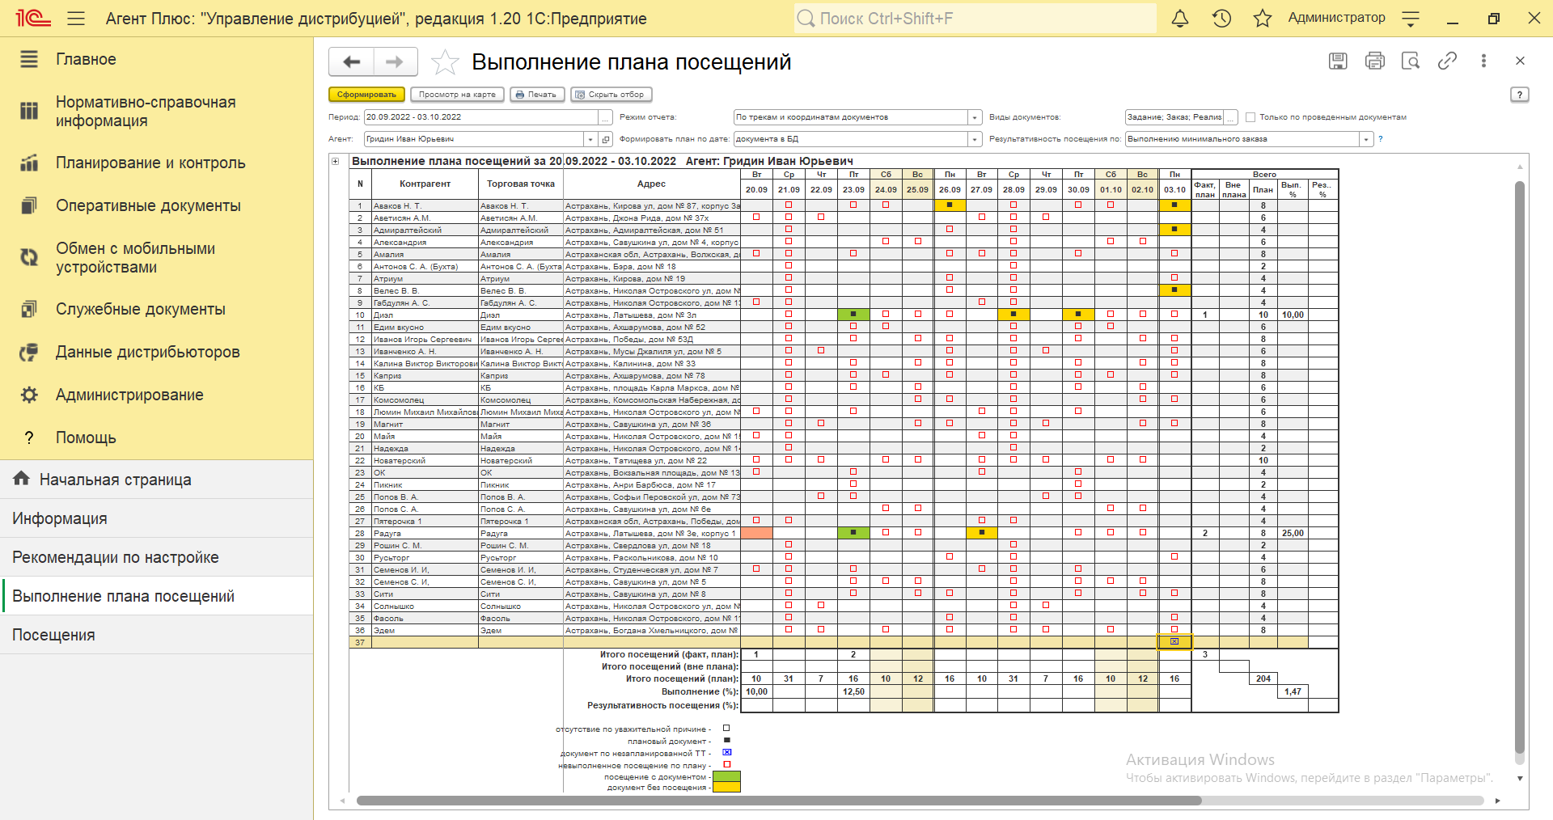Screen dimensions: 1553x820
Task: Click the Обмен с мобильными устройствами sync icon
Action: coord(29,257)
